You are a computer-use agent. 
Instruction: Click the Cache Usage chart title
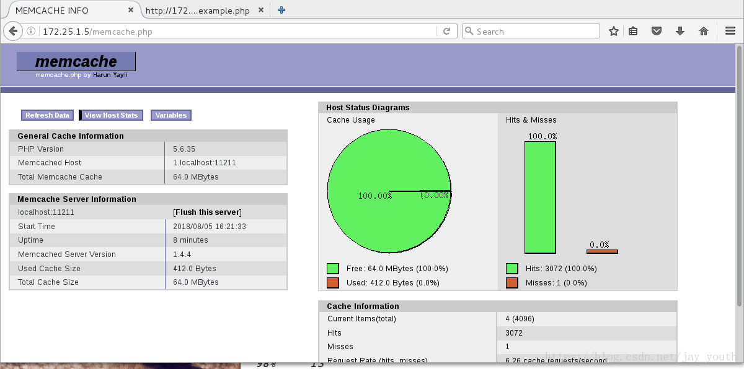[351, 120]
